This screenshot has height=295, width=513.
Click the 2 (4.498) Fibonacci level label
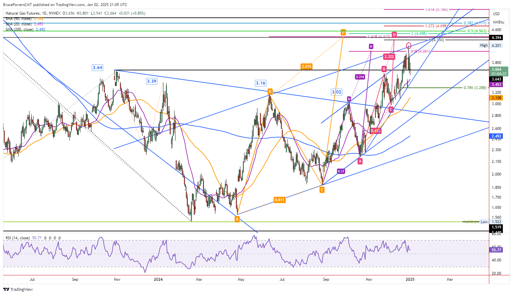point(419,34)
